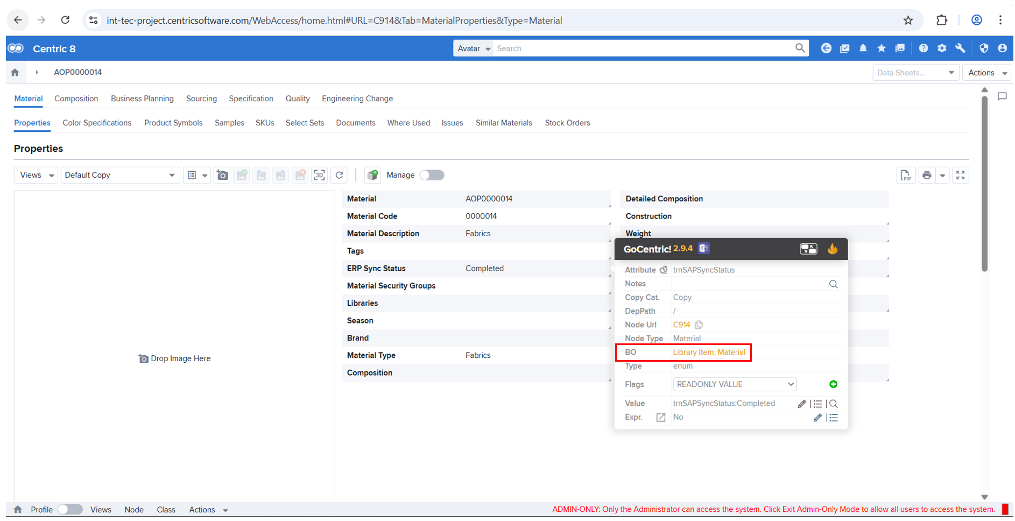
Task: Export properties to PDF
Action: pyautogui.click(x=906, y=175)
